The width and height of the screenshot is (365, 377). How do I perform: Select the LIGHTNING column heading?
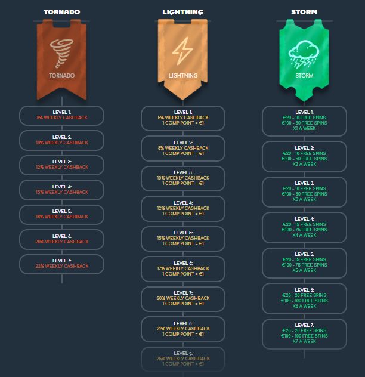(x=182, y=12)
